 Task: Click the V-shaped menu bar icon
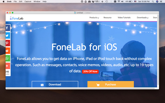click(x=93, y=1)
